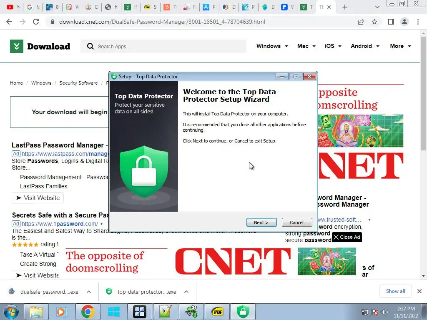Open a new browser tab
This screenshot has height=320, width=427.
345,7
